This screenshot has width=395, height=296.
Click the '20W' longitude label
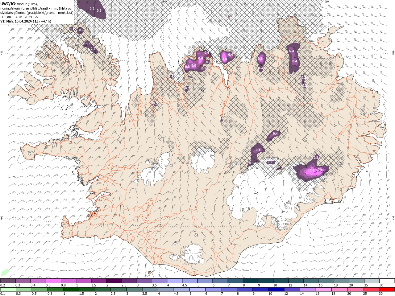(x=164, y=2)
